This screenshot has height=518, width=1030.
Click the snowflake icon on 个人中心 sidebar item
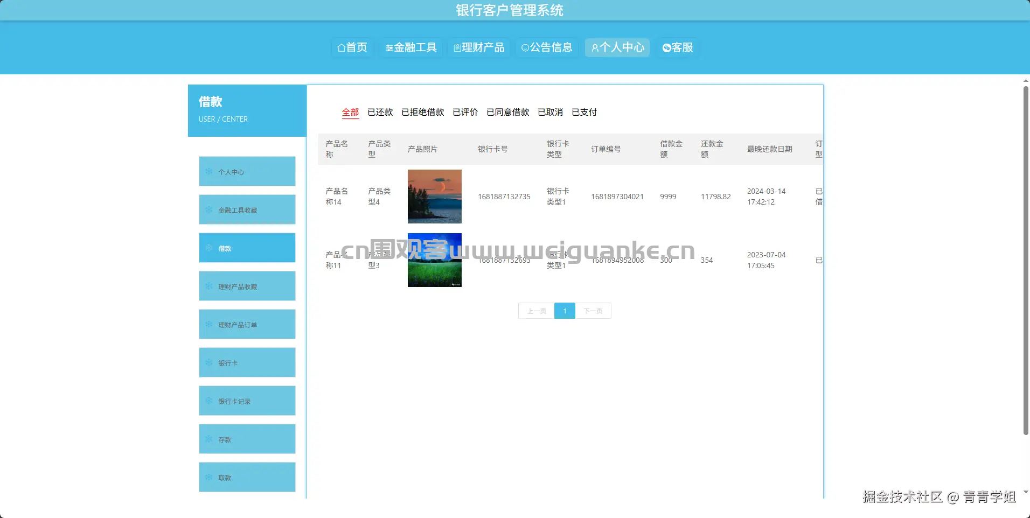(x=209, y=171)
